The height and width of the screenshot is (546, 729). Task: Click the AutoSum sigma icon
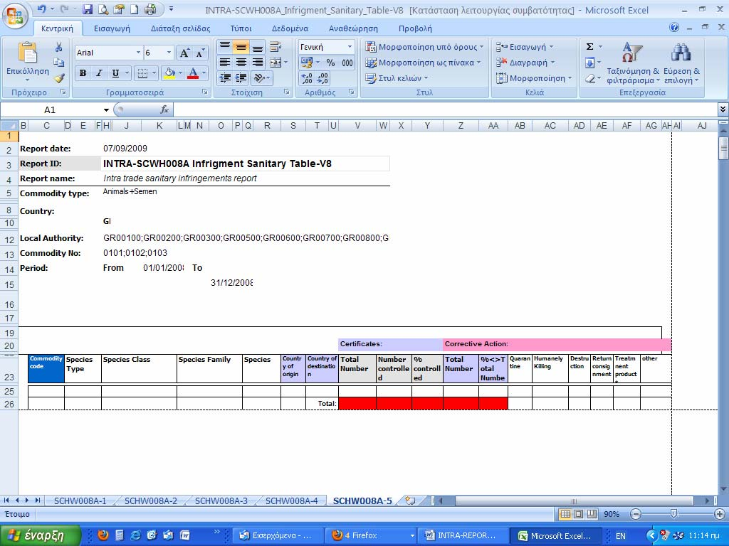[589, 47]
